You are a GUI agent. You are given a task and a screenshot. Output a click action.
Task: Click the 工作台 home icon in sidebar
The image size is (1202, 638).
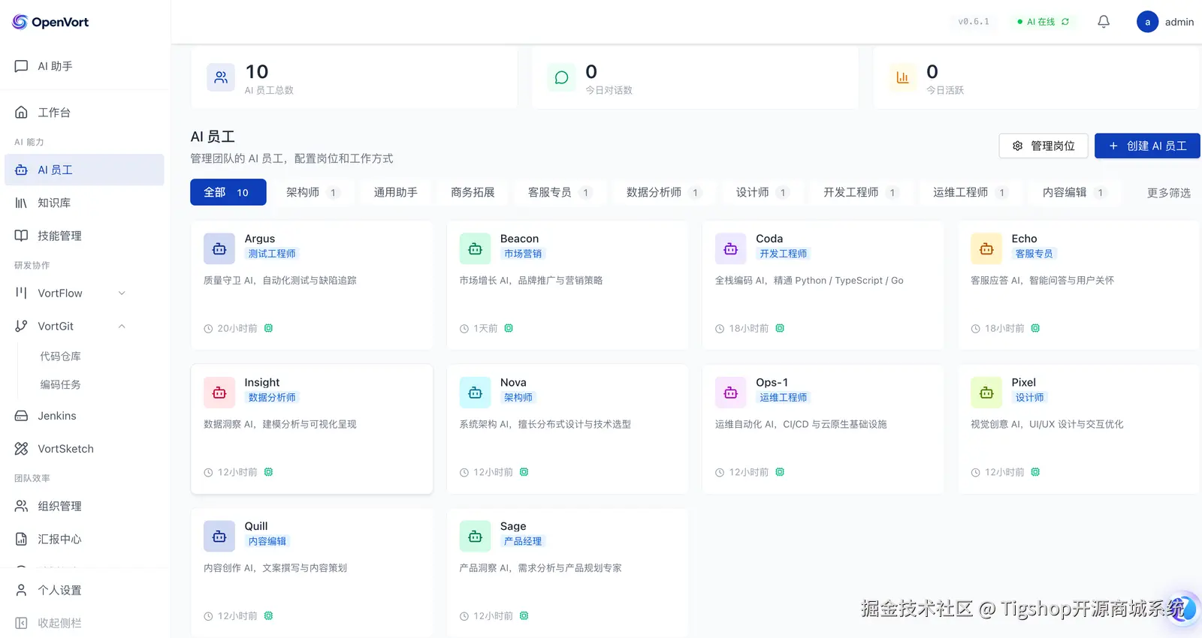[x=21, y=113]
